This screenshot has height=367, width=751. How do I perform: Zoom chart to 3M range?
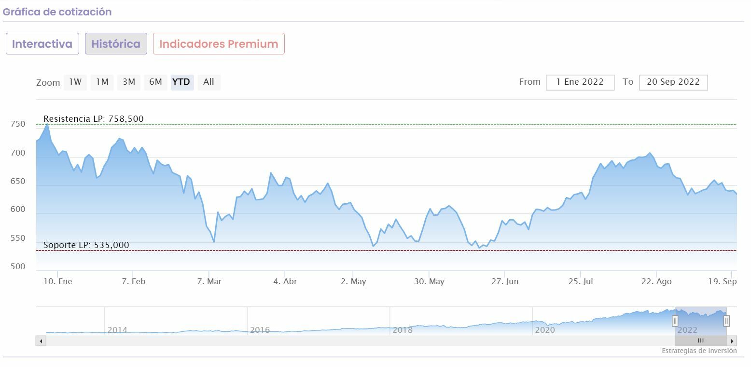(x=128, y=82)
